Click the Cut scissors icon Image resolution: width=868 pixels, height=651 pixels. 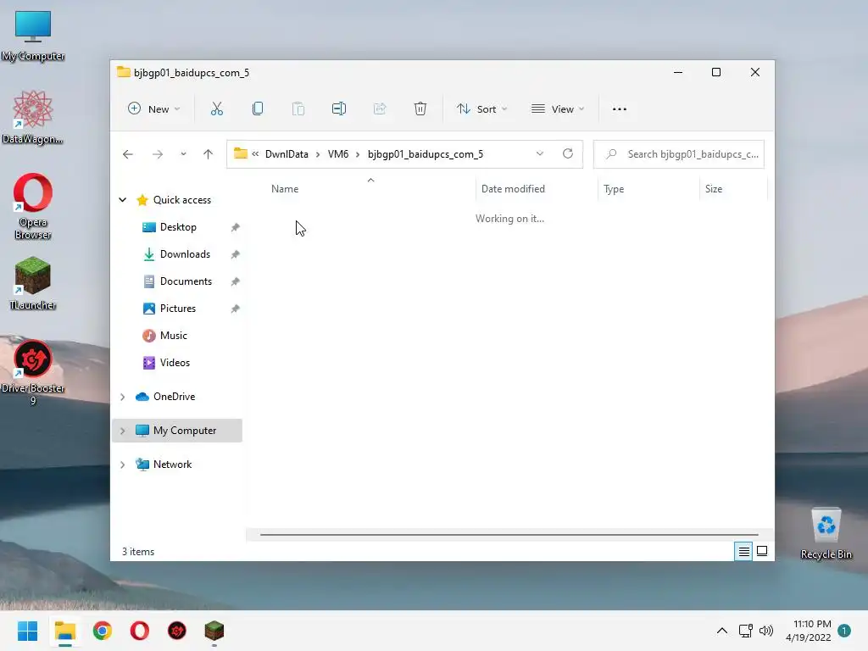(217, 109)
